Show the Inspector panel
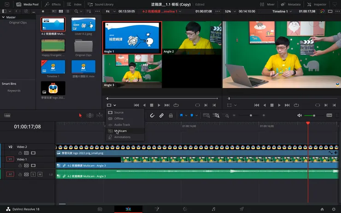This screenshot has height=213, width=341. (x=317, y=4)
